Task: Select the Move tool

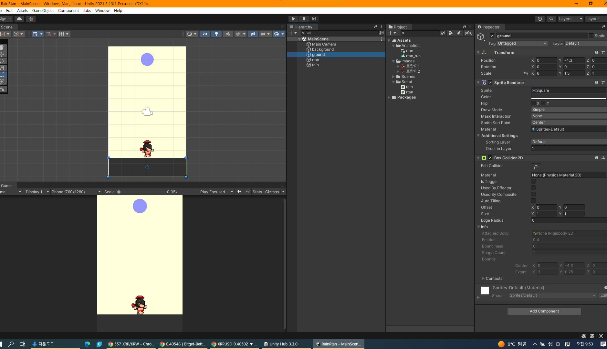Action: [2, 54]
